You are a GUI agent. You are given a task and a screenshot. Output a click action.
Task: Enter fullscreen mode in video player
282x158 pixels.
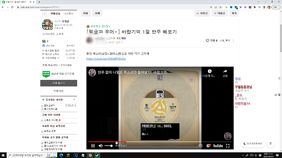(228, 146)
